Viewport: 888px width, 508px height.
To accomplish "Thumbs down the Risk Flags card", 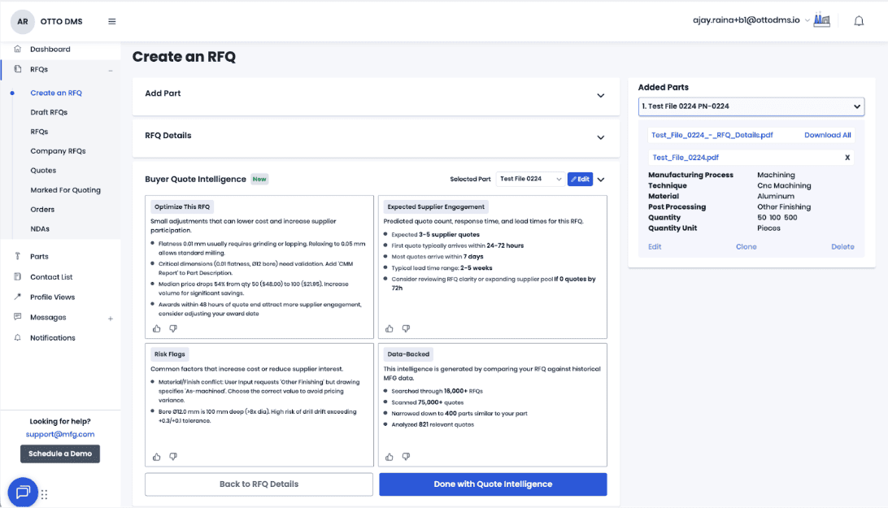I will click(x=173, y=457).
